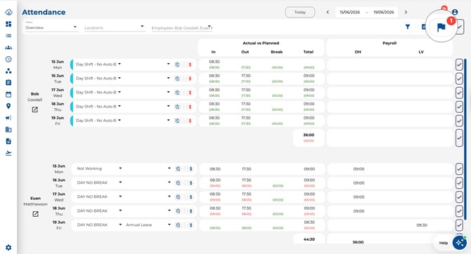The height and width of the screenshot is (254, 471).
Task: Go to the next date range
Action: 406,13
